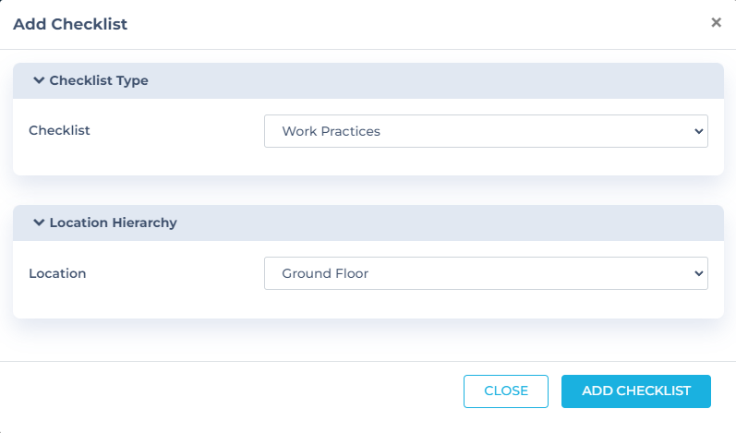The width and height of the screenshot is (736, 433).
Task: Select the Work Practices value text
Action: (x=331, y=131)
